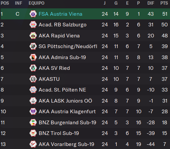Viewport: 170px width, 149px height.
Task: Open the BNZ Burgenland Sub-19 team page
Action: pyautogui.click(x=67, y=123)
